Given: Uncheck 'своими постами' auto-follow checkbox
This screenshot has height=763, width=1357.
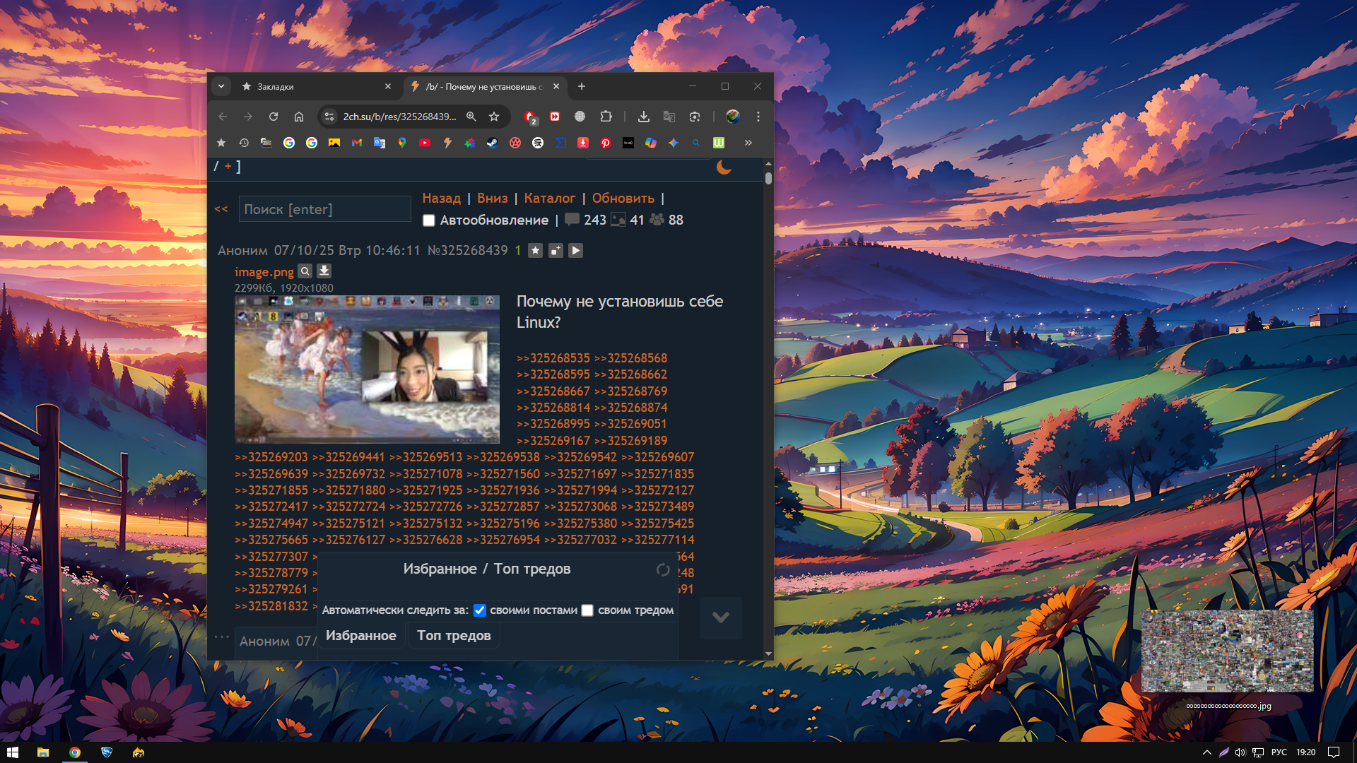Looking at the screenshot, I should pyautogui.click(x=480, y=610).
